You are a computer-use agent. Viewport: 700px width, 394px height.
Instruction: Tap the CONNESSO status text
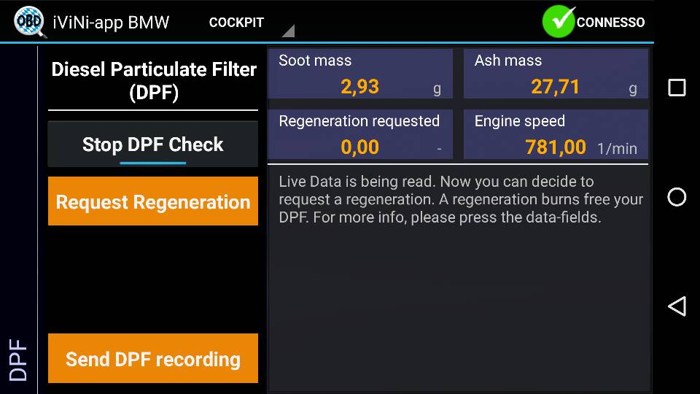[x=610, y=23]
